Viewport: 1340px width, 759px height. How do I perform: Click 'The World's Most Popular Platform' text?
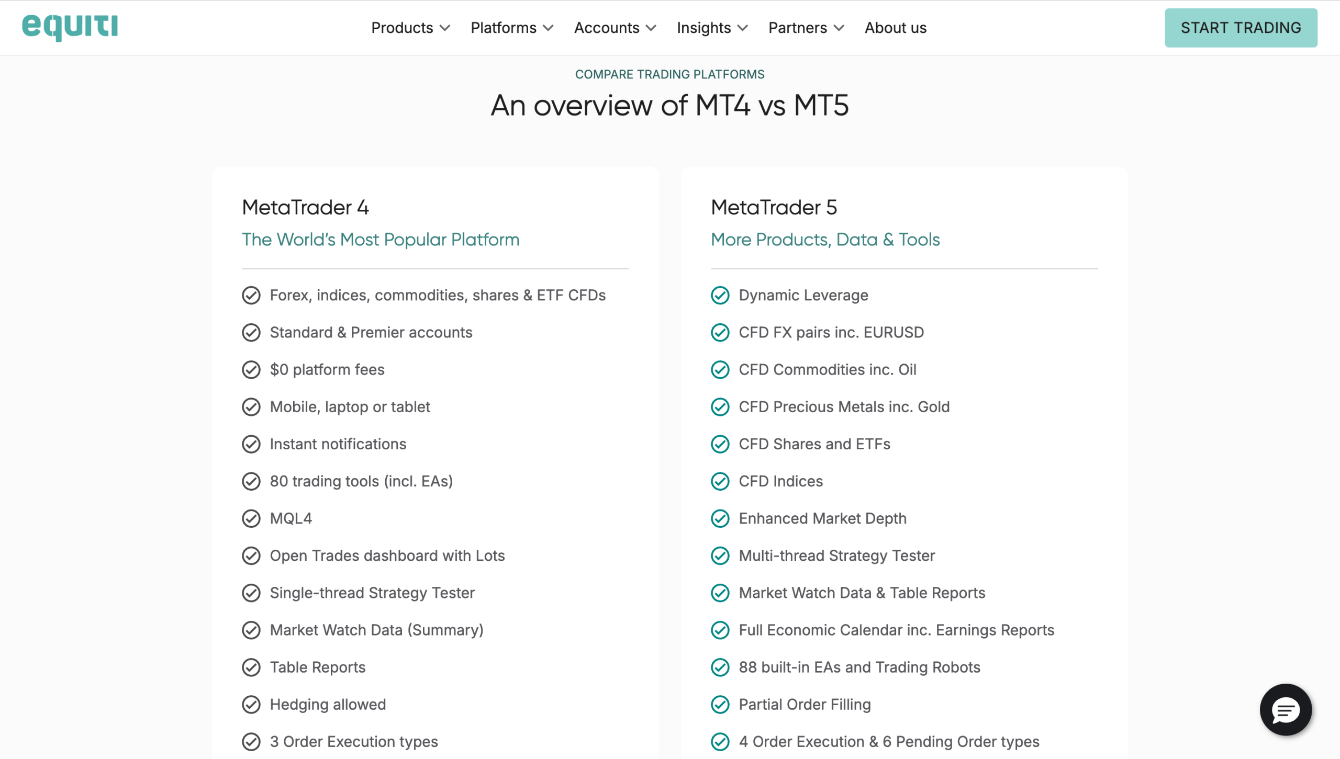click(381, 240)
